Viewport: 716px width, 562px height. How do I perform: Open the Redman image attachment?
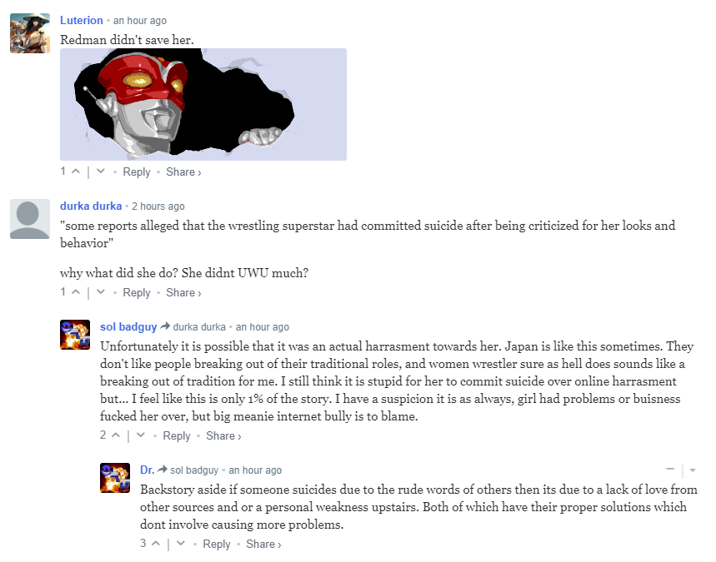203,104
